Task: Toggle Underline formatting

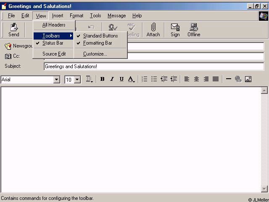Action: (x=121, y=79)
